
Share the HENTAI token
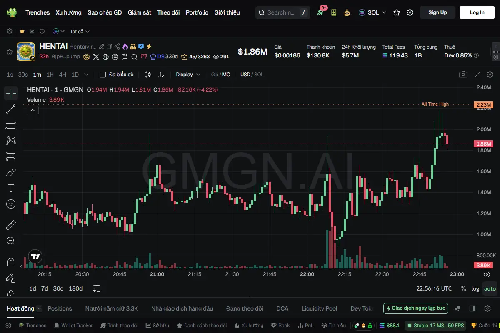(117, 47)
